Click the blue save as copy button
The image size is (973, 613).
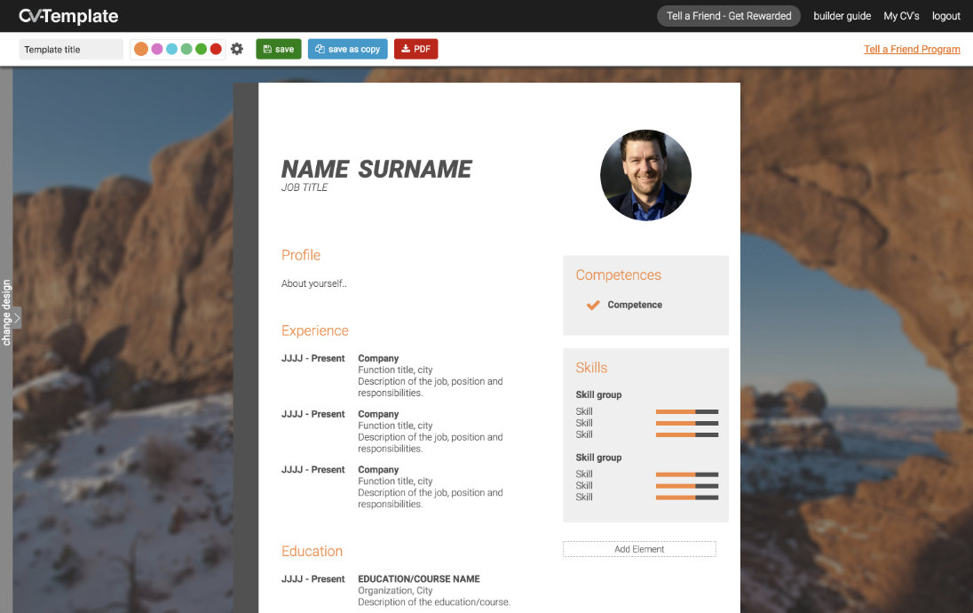pos(348,49)
